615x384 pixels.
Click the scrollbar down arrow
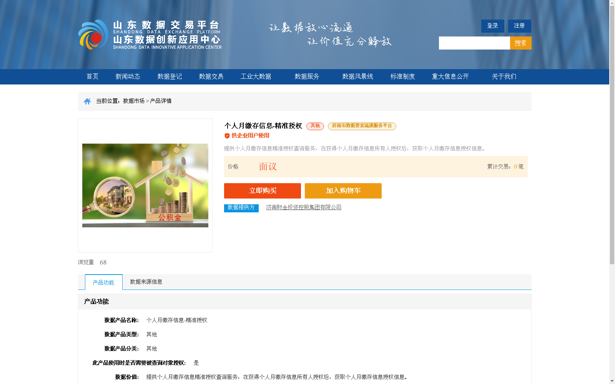612,381
